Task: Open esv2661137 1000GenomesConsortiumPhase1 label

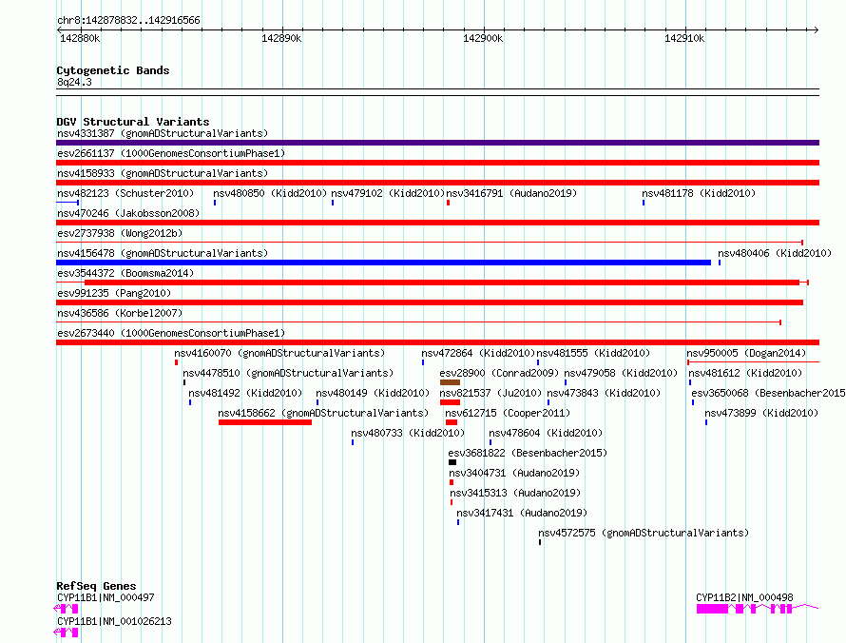Action: (x=171, y=153)
